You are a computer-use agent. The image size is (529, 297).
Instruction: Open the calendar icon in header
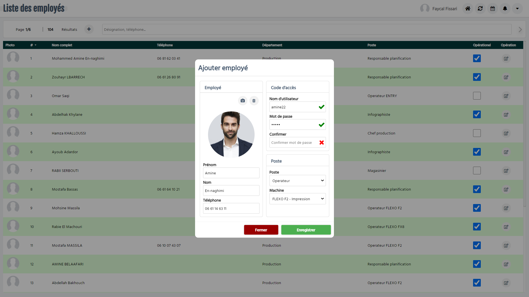[x=493, y=9]
